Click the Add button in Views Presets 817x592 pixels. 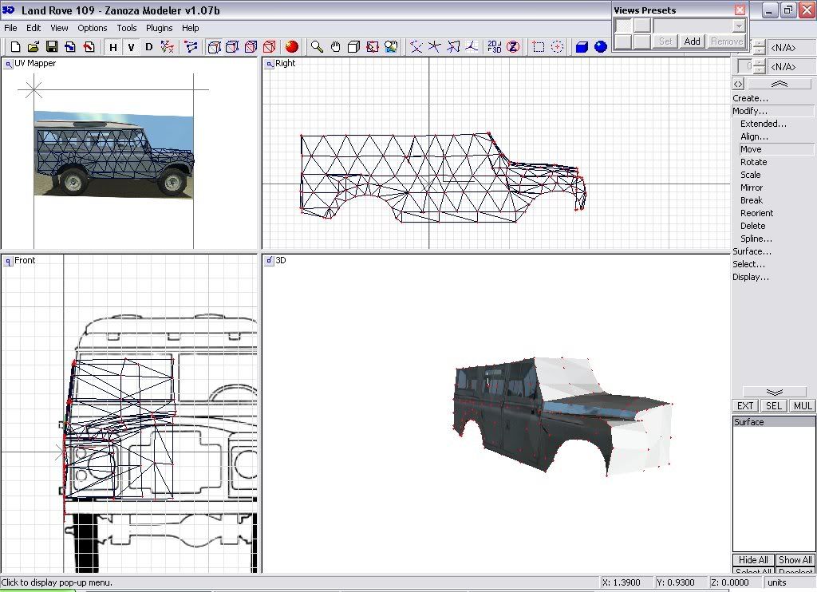point(692,41)
